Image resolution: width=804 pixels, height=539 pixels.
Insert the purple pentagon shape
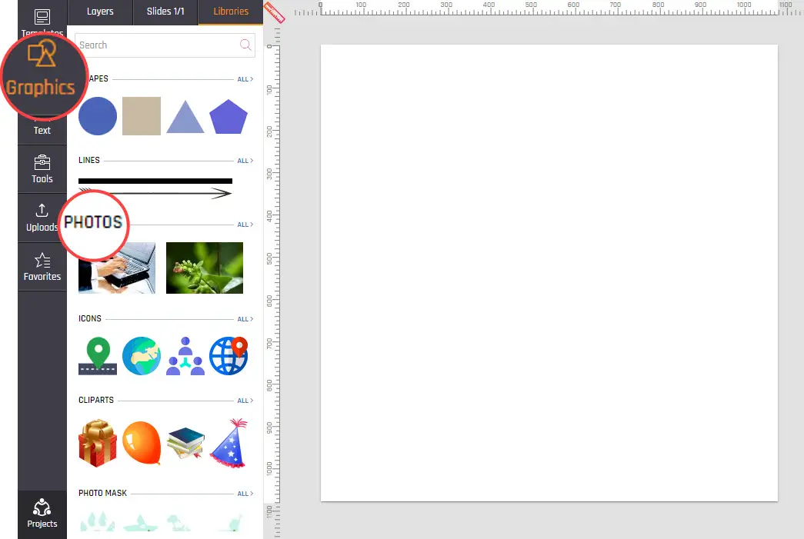tap(229, 117)
